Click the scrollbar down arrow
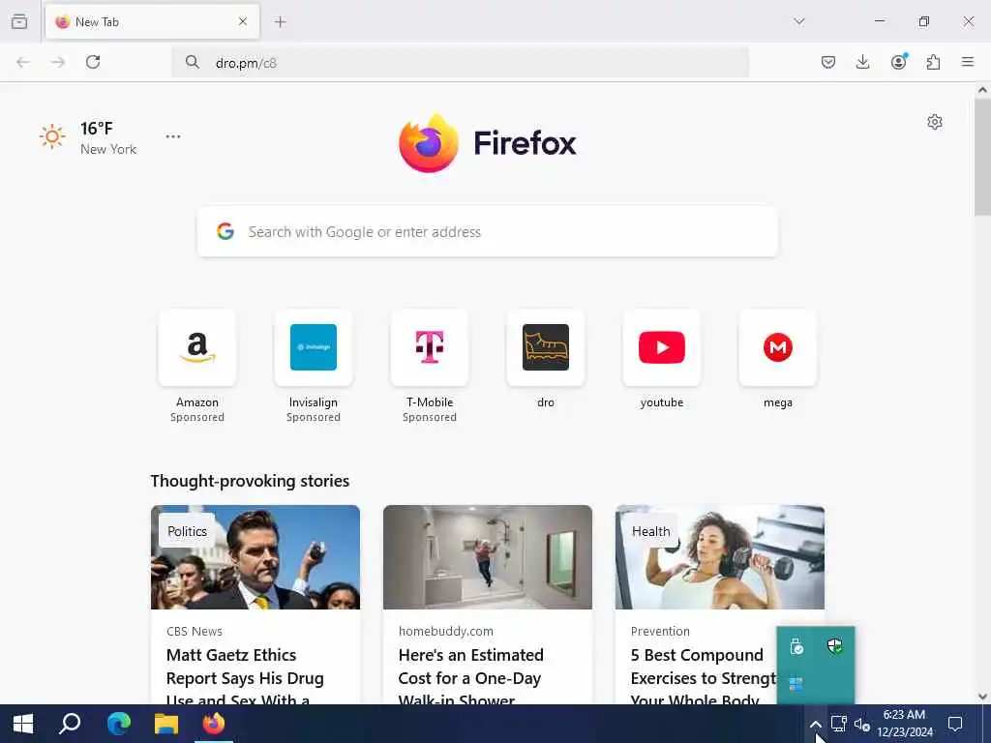Viewport: 991px width, 743px height. [x=982, y=697]
